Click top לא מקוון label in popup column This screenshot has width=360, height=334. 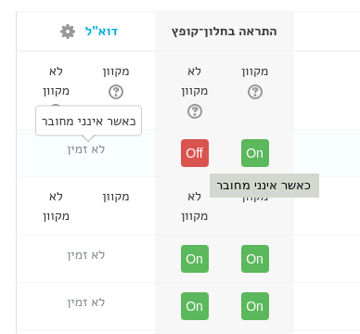coord(195,81)
